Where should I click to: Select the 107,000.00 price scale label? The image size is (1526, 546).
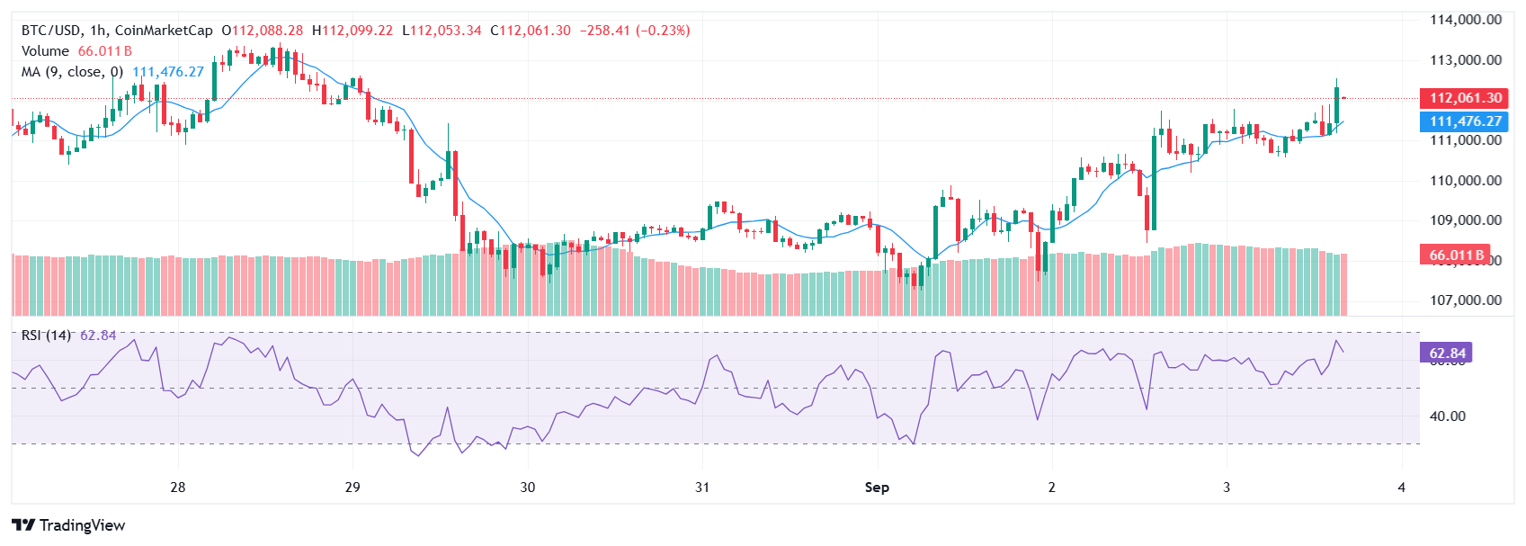(1466, 300)
